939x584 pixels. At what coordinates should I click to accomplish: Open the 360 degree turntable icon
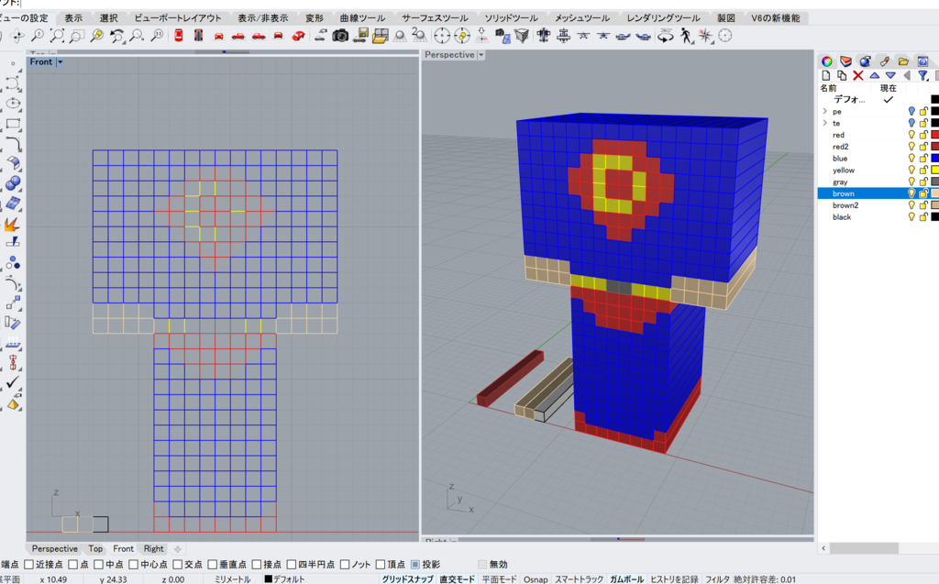pos(666,36)
